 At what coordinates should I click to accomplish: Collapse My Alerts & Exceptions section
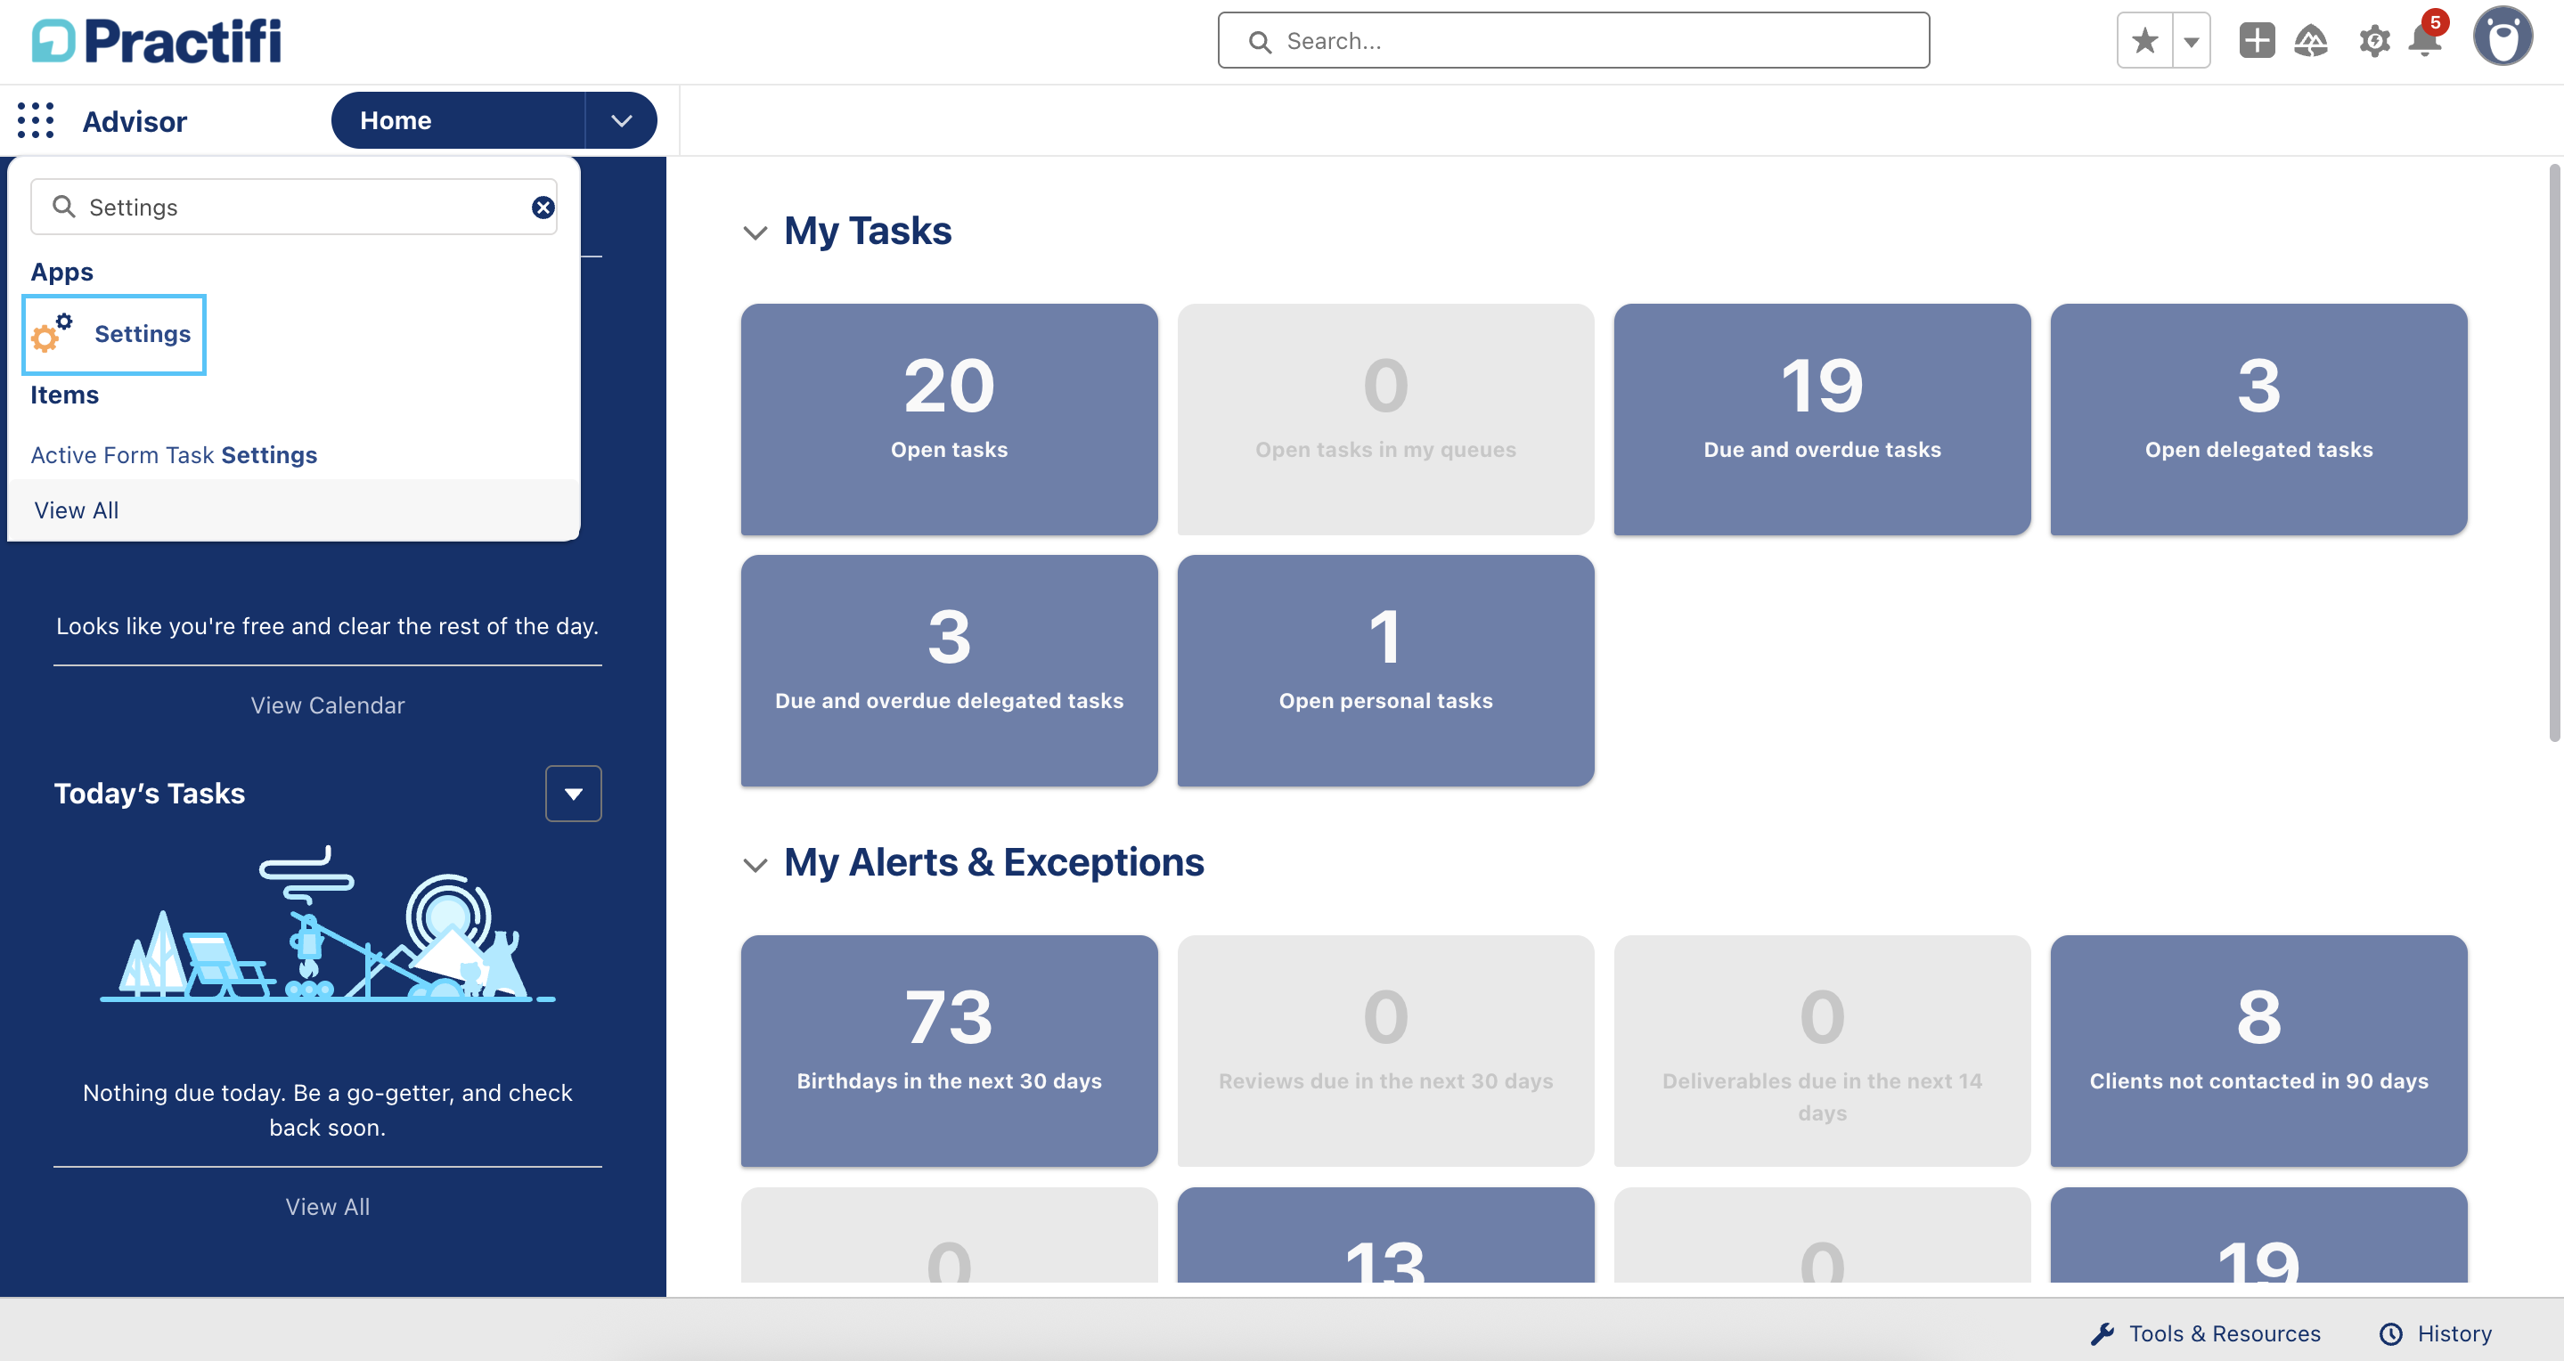(x=755, y=864)
